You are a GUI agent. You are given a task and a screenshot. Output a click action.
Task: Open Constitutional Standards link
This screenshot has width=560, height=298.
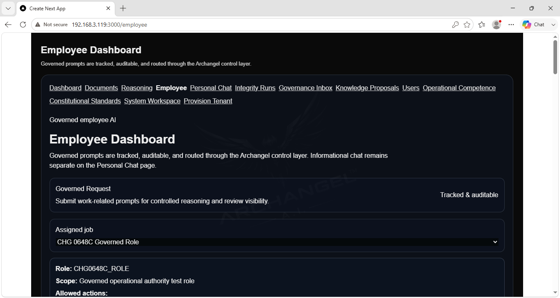pyautogui.click(x=85, y=101)
